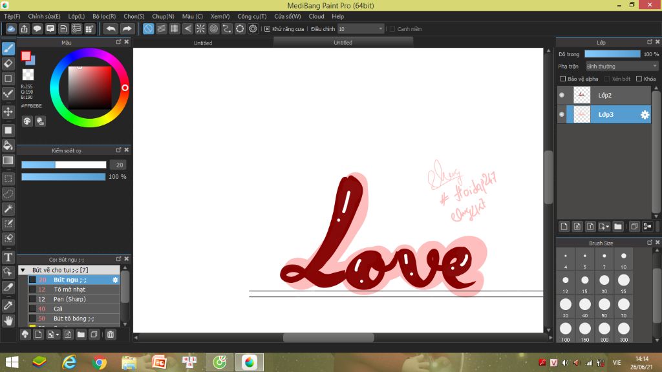This screenshot has width=662, height=372.
Task: Enable the Xén bớt clipping checkbox
Action: [607, 79]
